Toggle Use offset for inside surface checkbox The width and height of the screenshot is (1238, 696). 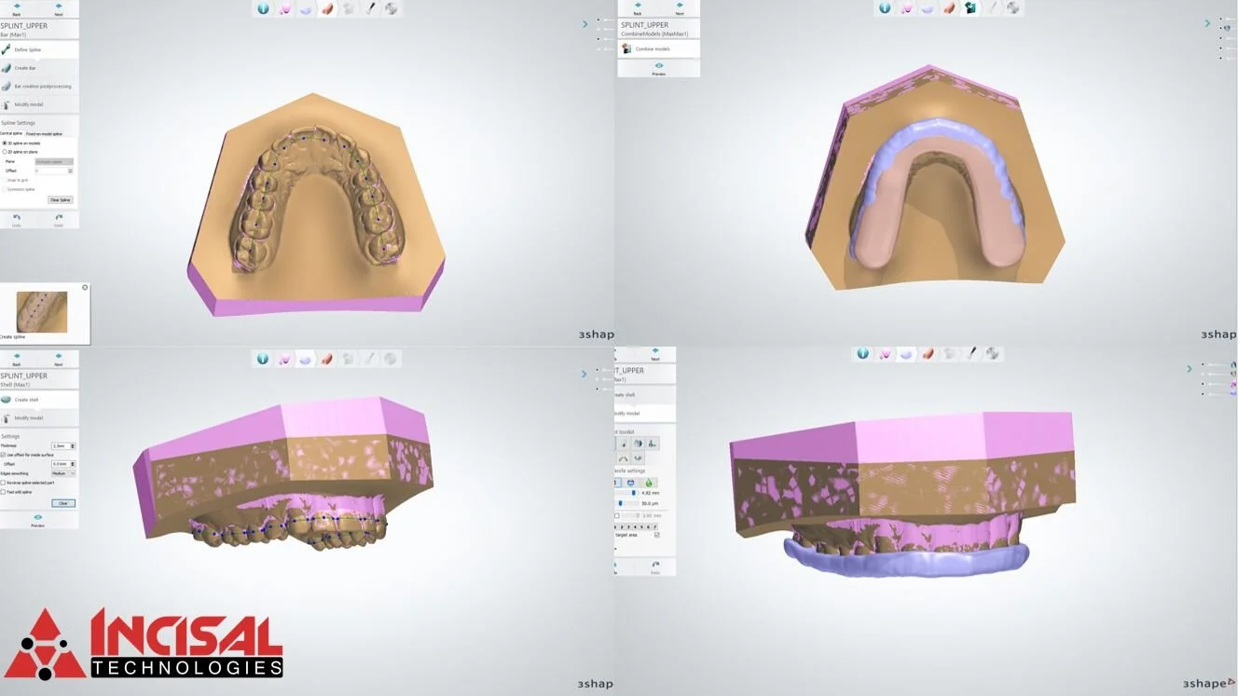click(4, 455)
